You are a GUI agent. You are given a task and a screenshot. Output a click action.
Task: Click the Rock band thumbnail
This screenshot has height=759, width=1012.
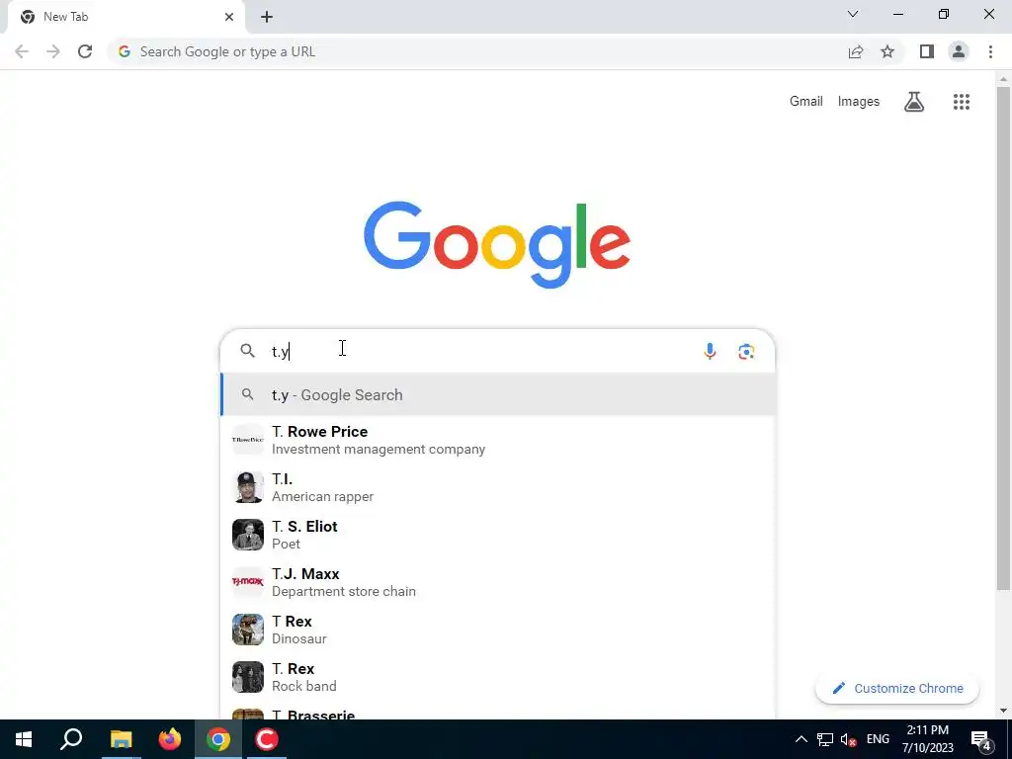248,676
